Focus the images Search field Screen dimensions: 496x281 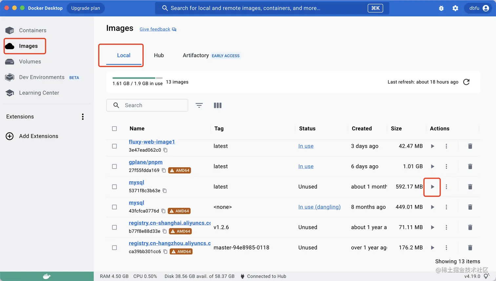[147, 105]
